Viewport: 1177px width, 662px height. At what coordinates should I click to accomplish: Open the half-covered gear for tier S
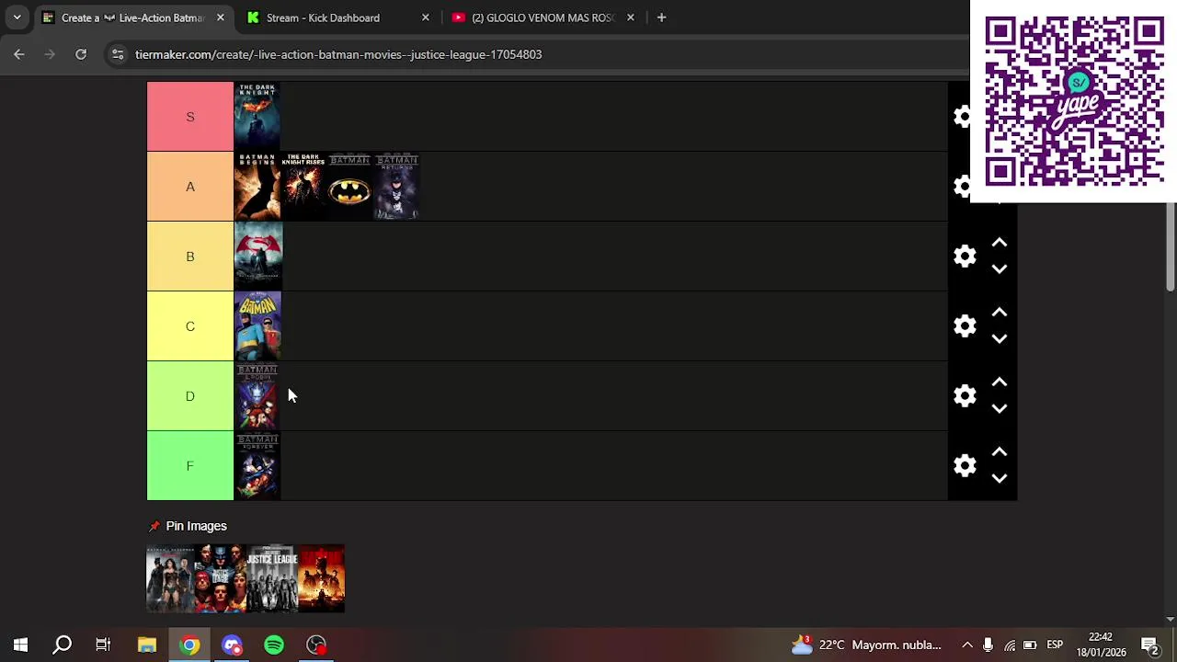tap(961, 117)
